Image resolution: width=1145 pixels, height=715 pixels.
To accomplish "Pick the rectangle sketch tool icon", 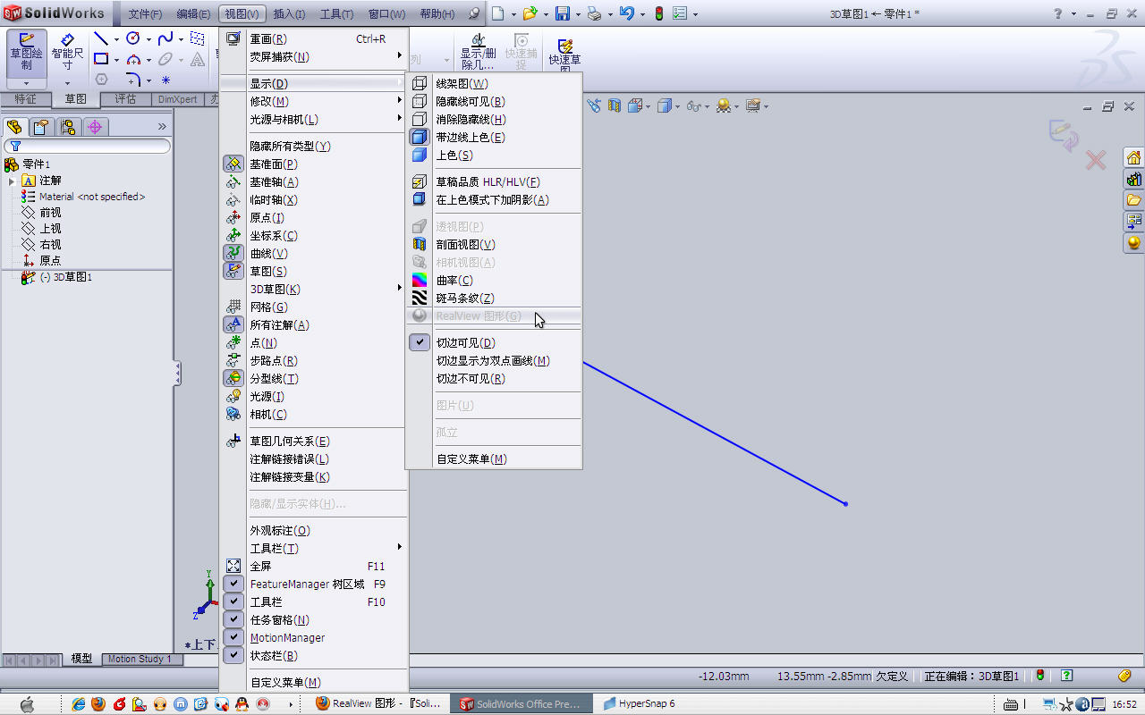I will click(101, 59).
